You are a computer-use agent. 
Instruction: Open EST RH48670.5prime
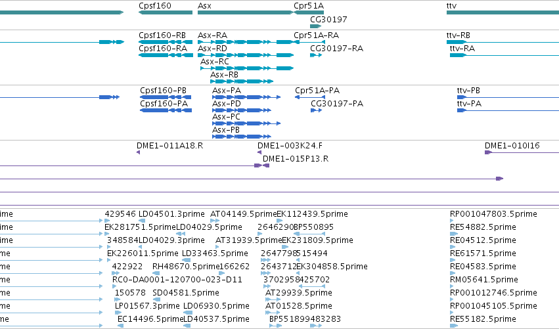(x=186, y=267)
